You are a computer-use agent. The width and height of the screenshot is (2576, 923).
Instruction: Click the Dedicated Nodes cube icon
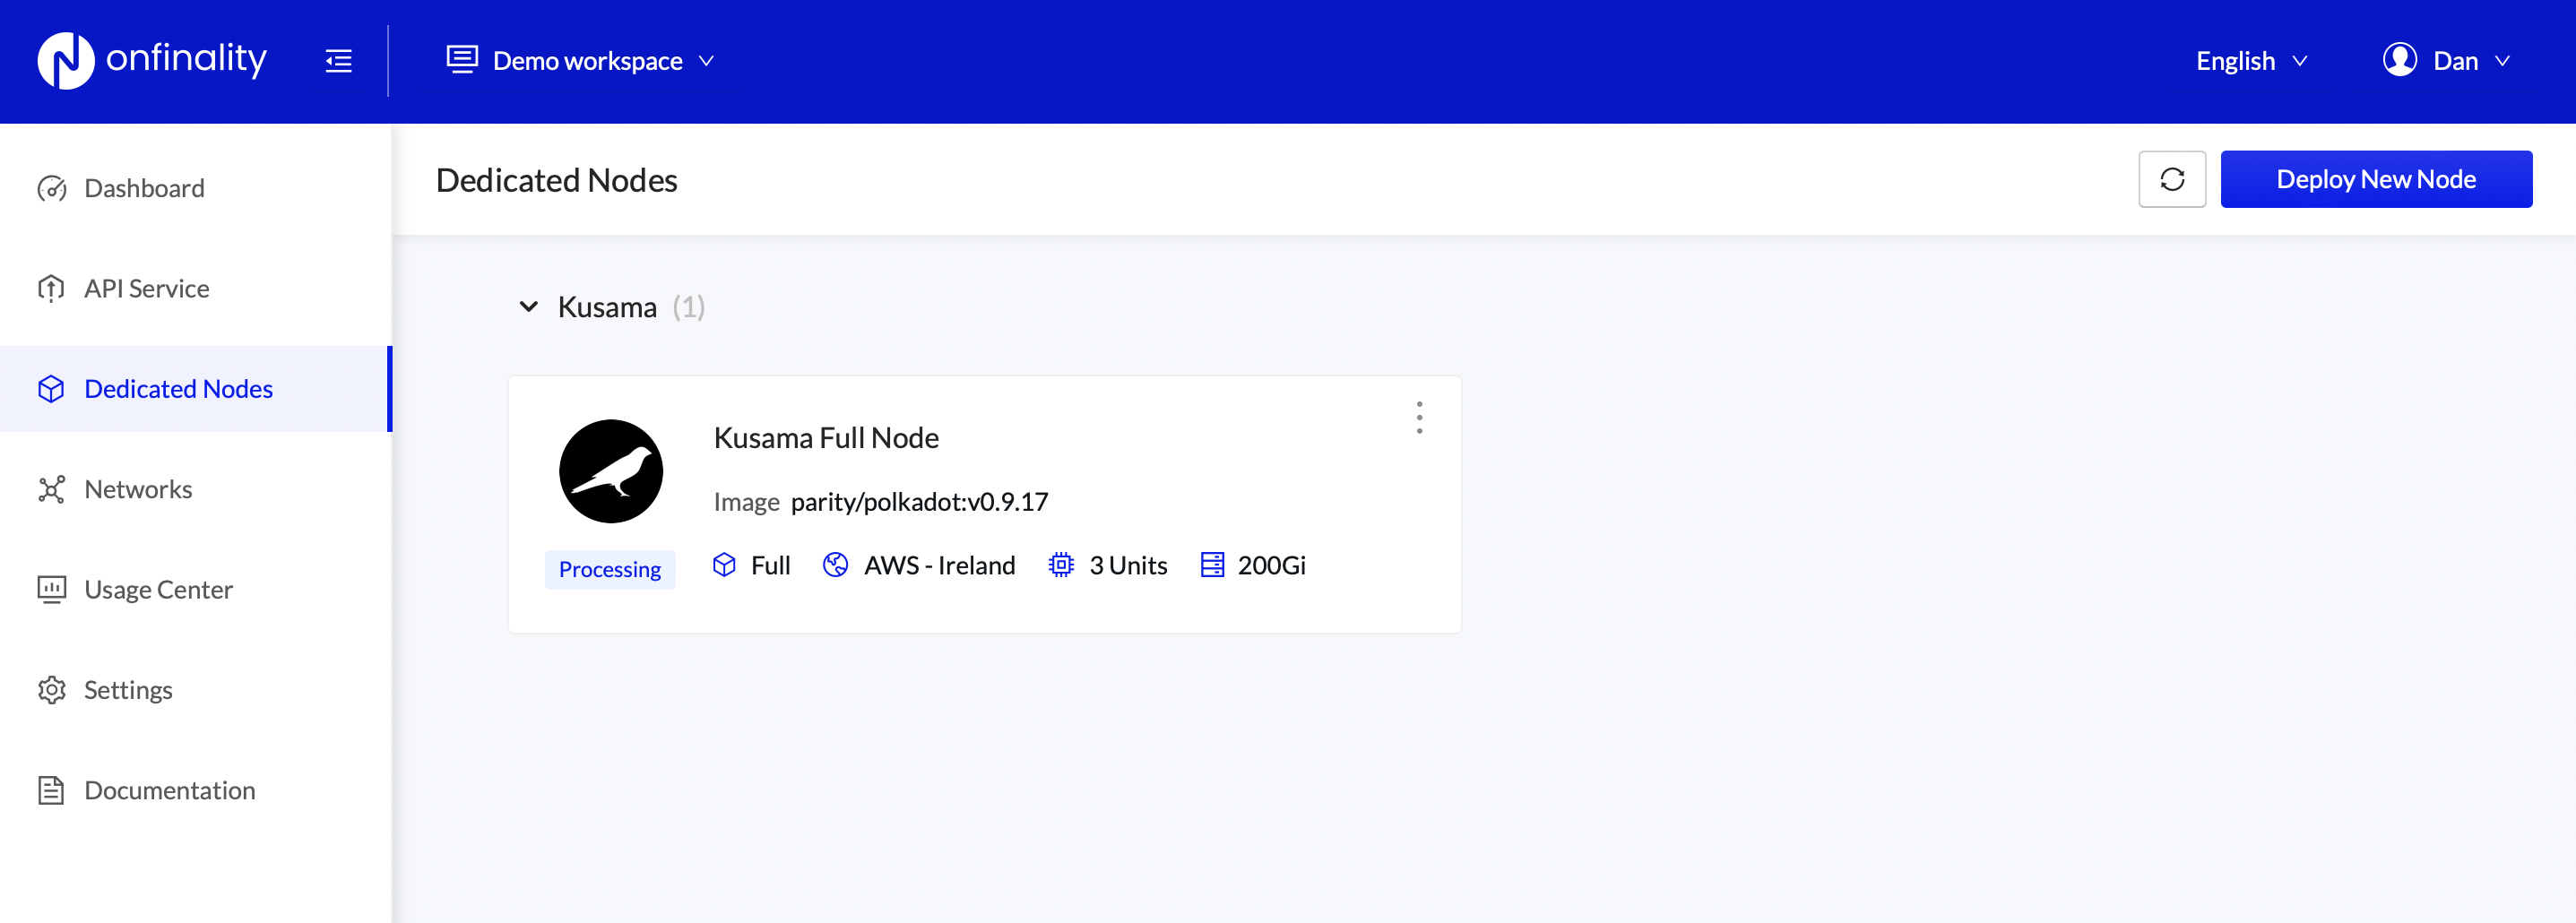pos(51,389)
